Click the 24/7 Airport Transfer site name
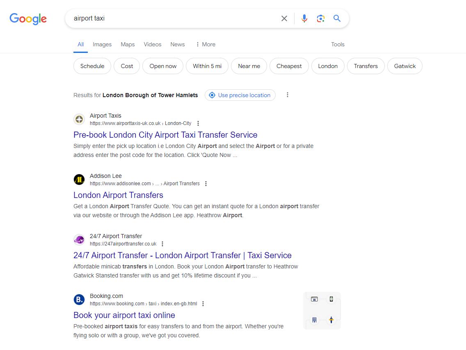The image size is (466, 350). [x=116, y=236]
